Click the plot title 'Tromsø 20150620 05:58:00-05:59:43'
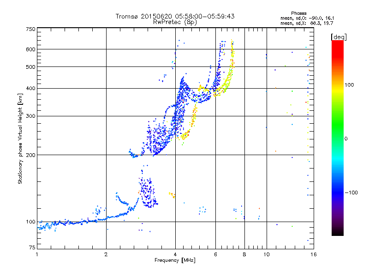The width and height of the screenshot is (369, 277). click(x=175, y=16)
